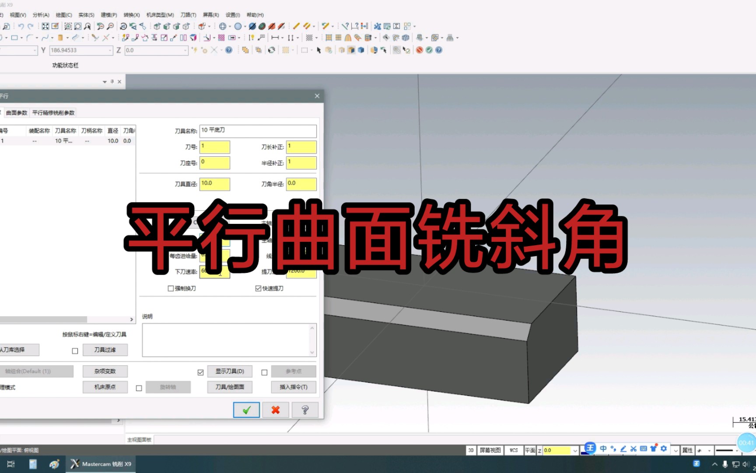Click the top view cube icon on toolbar

(156, 26)
